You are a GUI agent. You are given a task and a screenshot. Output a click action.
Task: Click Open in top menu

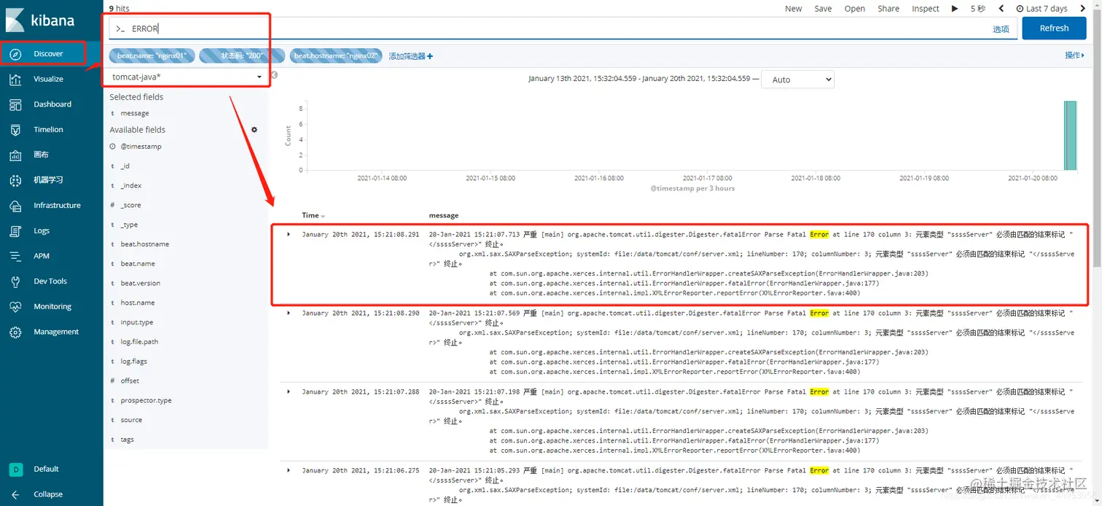[x=854, y=9]
